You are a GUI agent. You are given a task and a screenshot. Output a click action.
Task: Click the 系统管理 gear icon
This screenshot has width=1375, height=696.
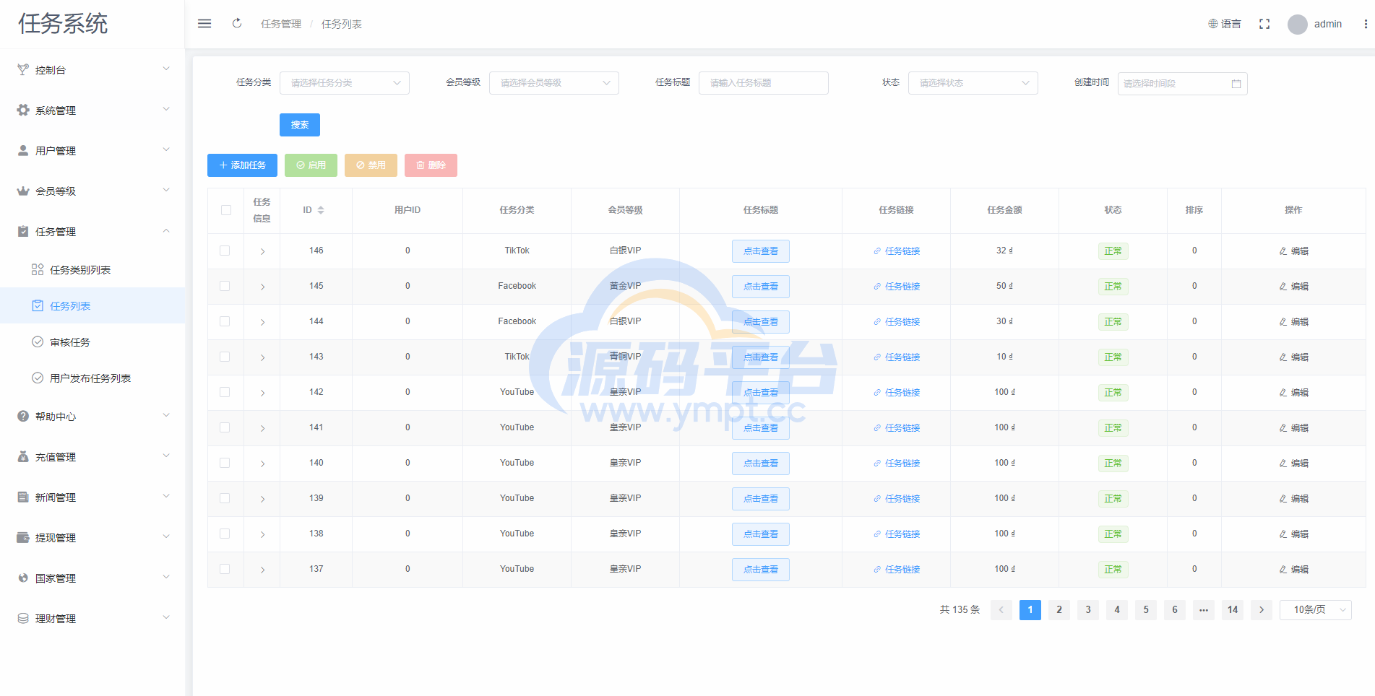click(23, 110)
